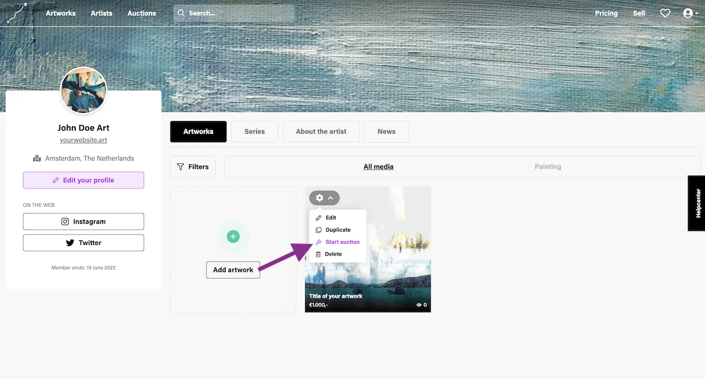Viewport: 705px width, 379px height.
Task: Click Edit your profile
Action: [83, 180]
